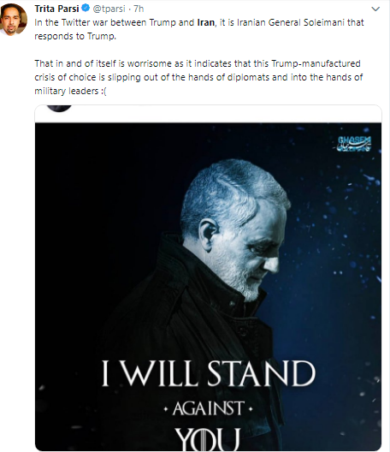Click the partial dark avatar in quoted card
The width and height of the screenshot is (390, 452).
(x=59, y=109)
